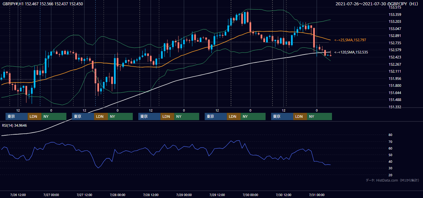
Task: Select the 7/30 00:00 time axis label
Action: pos(250,195)
